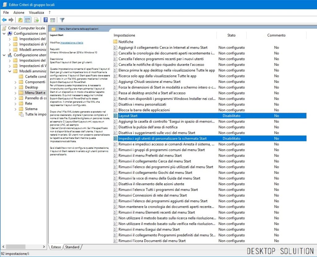The image size is (317, 257).
Task: Sort by the Stato column header
Action: click(231, 35)
